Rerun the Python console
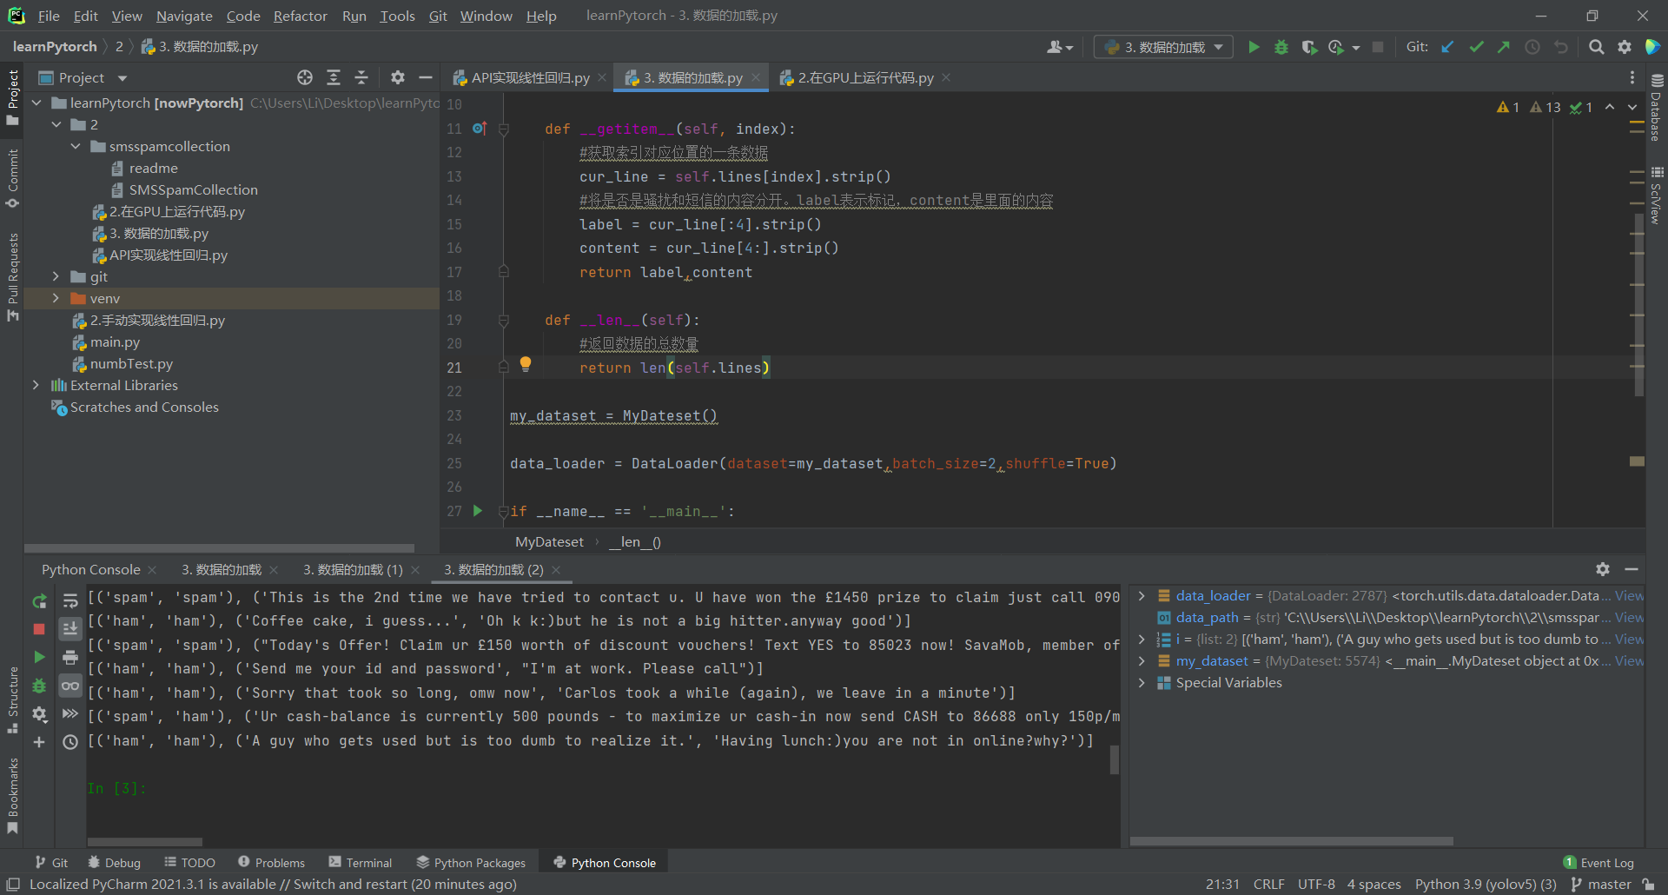The height and width of the screenshot is (895, 1668). pos(39,600)
